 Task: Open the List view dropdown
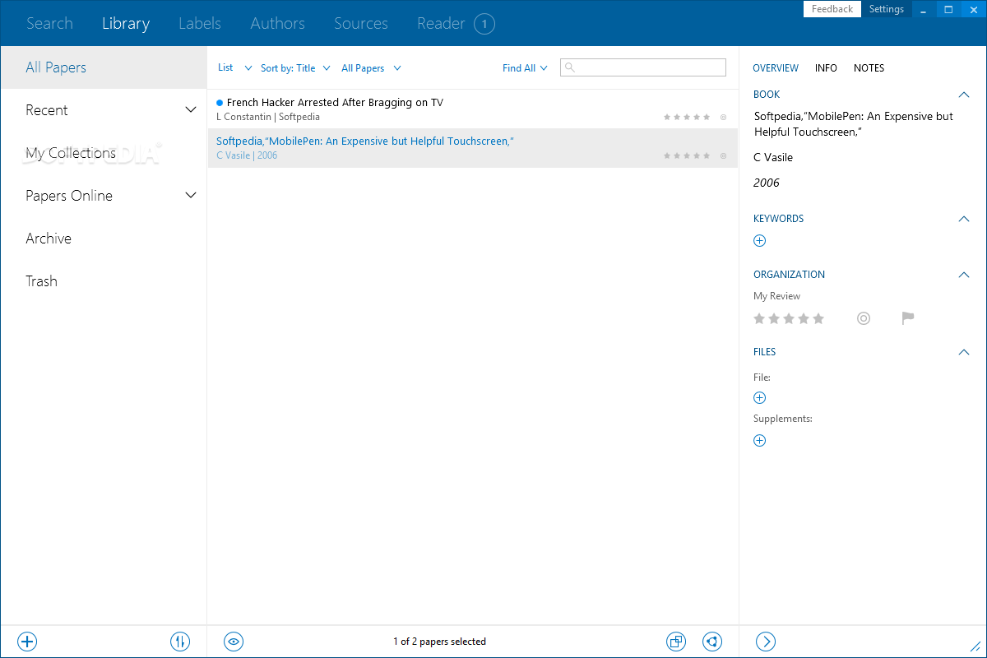(x=235, y=68)
